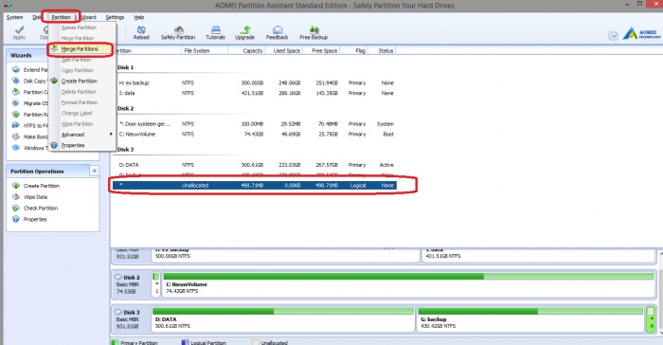The width and height of the screenshot is (663, 345).
Task: Click Check Partition link in sidebar
Action: (x=41, y=208)
